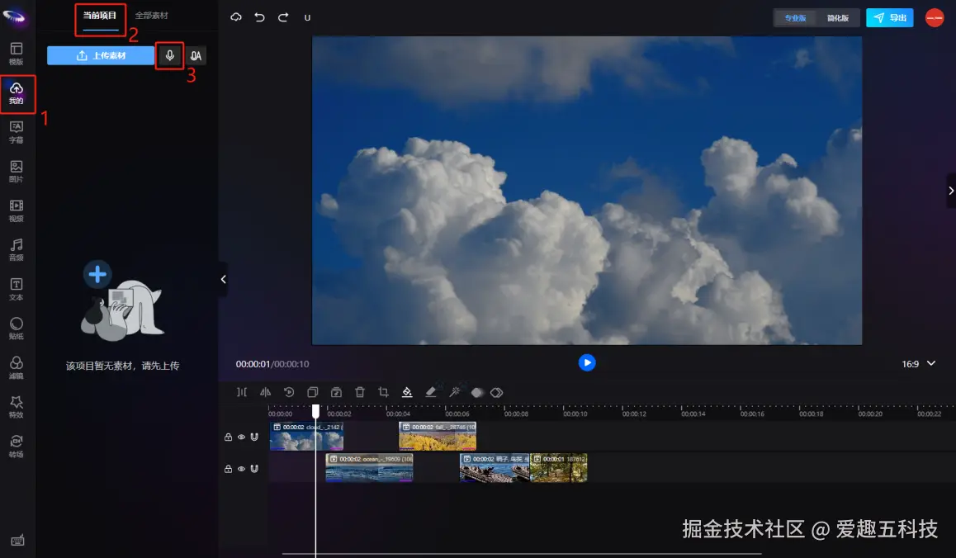Click the microphone record button
Screen dimensions: 956x558
coord(169,55)
